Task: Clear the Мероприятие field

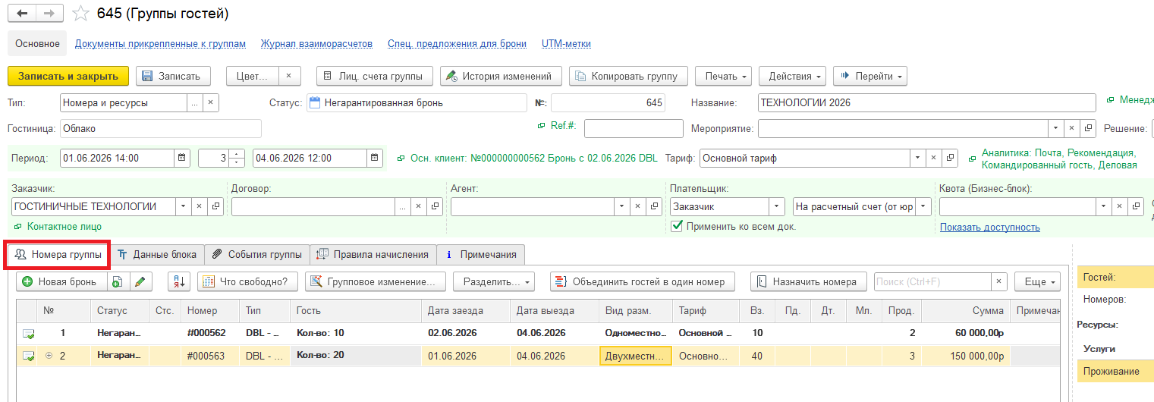Action: pyautogui.click(x=1072, y=127)
